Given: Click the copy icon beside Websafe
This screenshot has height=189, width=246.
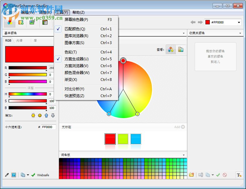Looking at the screenshot, I should pos(23,175).
